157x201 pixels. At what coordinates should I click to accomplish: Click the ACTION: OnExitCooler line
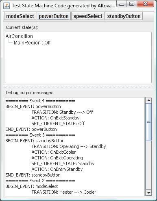pos(54,152)
